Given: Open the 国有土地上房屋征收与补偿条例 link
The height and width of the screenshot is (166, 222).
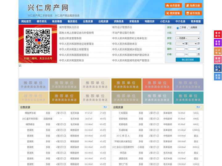Looking at the screenshot, I should pyautogui.click(x=76, y=33).
